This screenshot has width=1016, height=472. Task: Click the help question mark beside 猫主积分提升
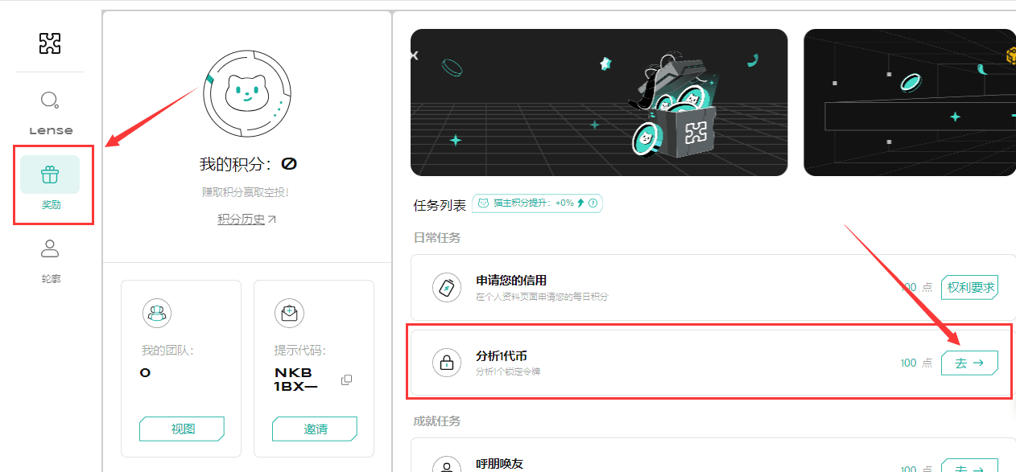(x=593, y=203)
